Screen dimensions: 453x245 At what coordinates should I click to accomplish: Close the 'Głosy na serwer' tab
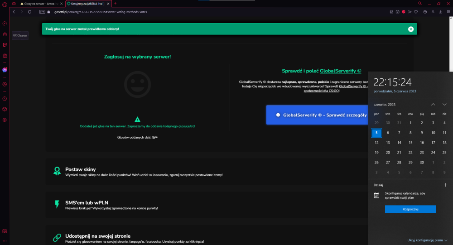point(61,4)
